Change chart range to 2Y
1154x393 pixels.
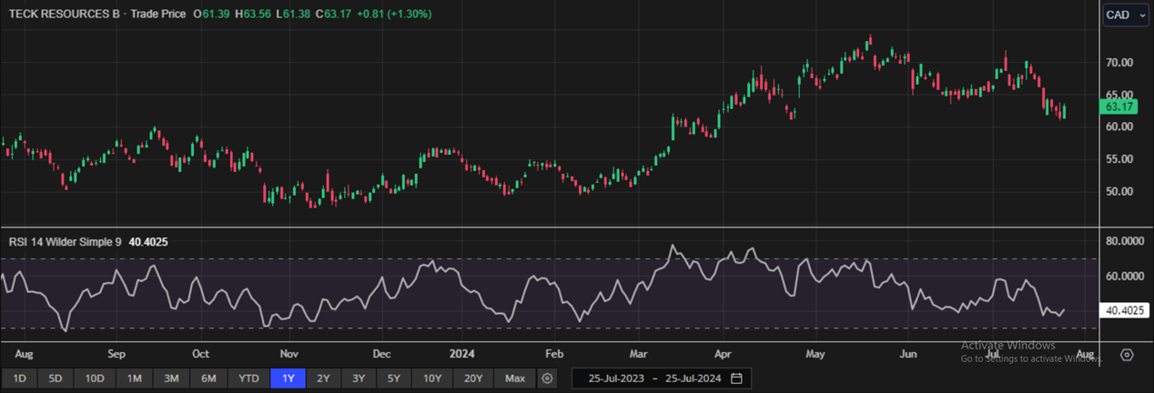(323, 378)
